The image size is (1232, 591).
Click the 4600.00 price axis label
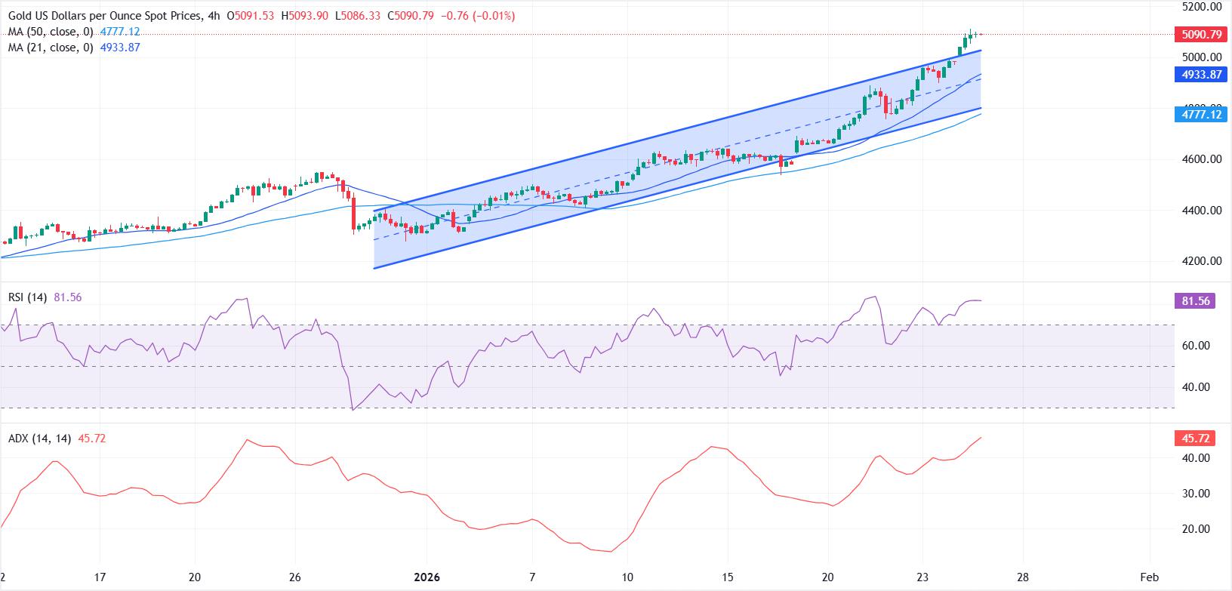pyautogui.click(x=1200, y=159)
